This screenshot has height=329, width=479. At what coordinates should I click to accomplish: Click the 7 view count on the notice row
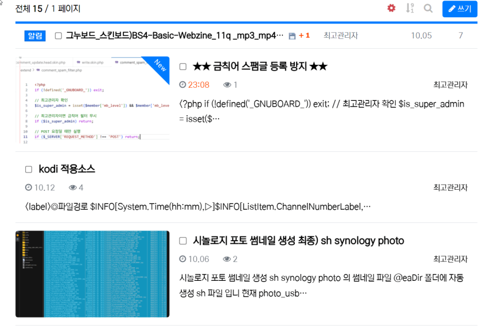point(461,36)
